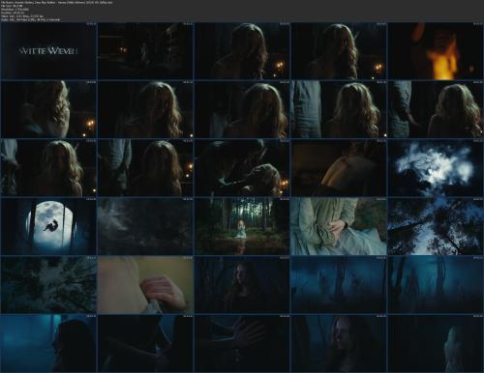
Task: Select the snowy tree branches thumbnail
Action: coord(48,285)
